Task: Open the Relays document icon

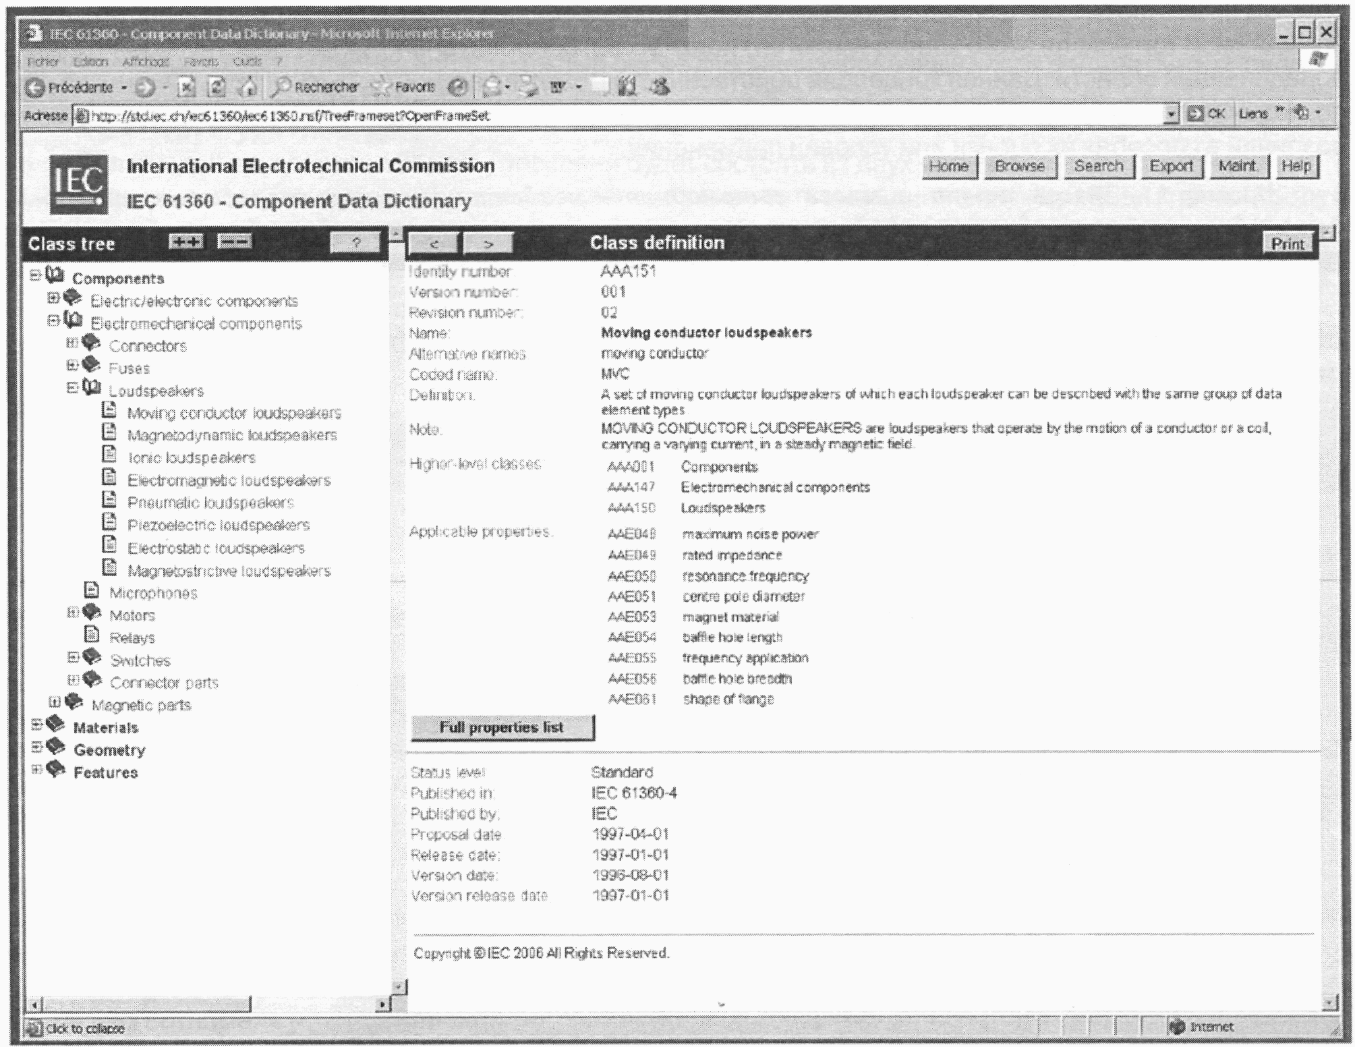Action: tap(92, 635)
